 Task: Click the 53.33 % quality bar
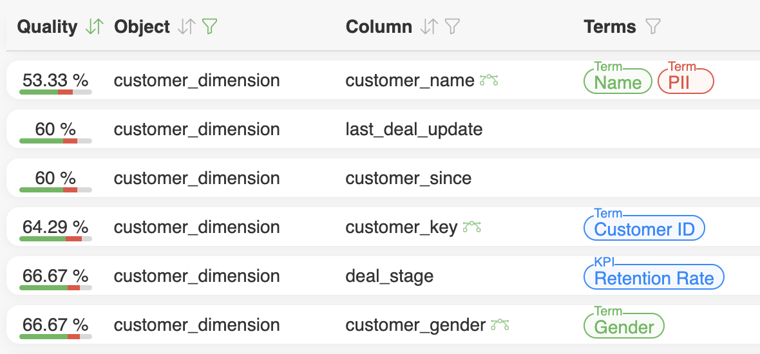55,92
